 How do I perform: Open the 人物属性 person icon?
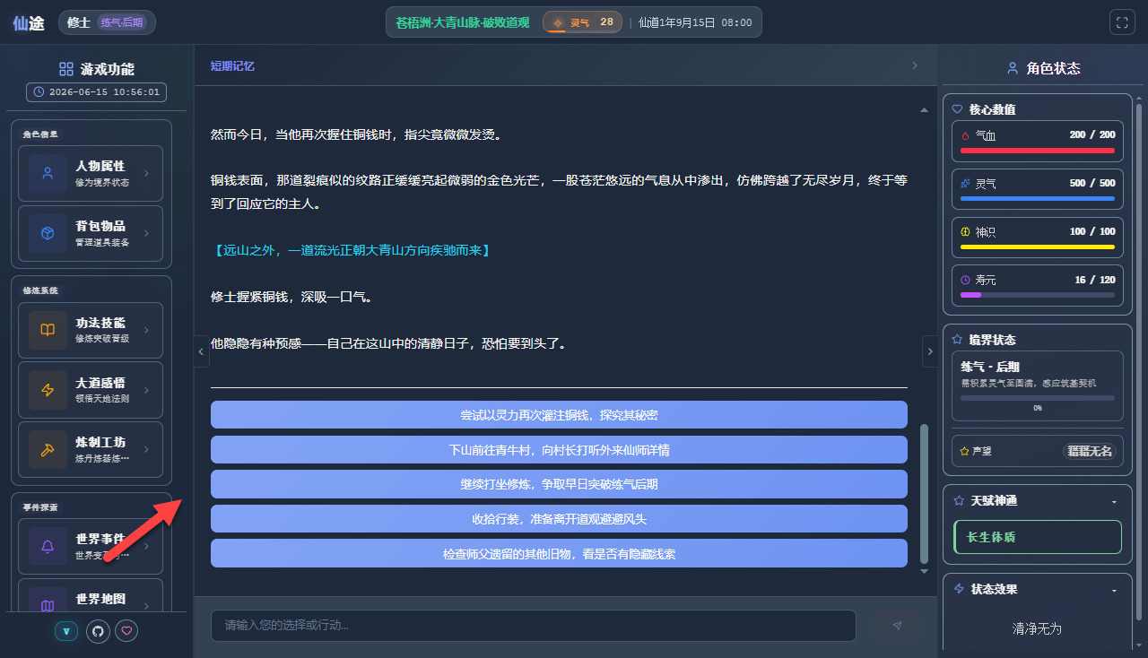48,173
